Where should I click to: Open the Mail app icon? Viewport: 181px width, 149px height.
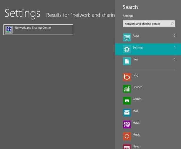point(127,112)
